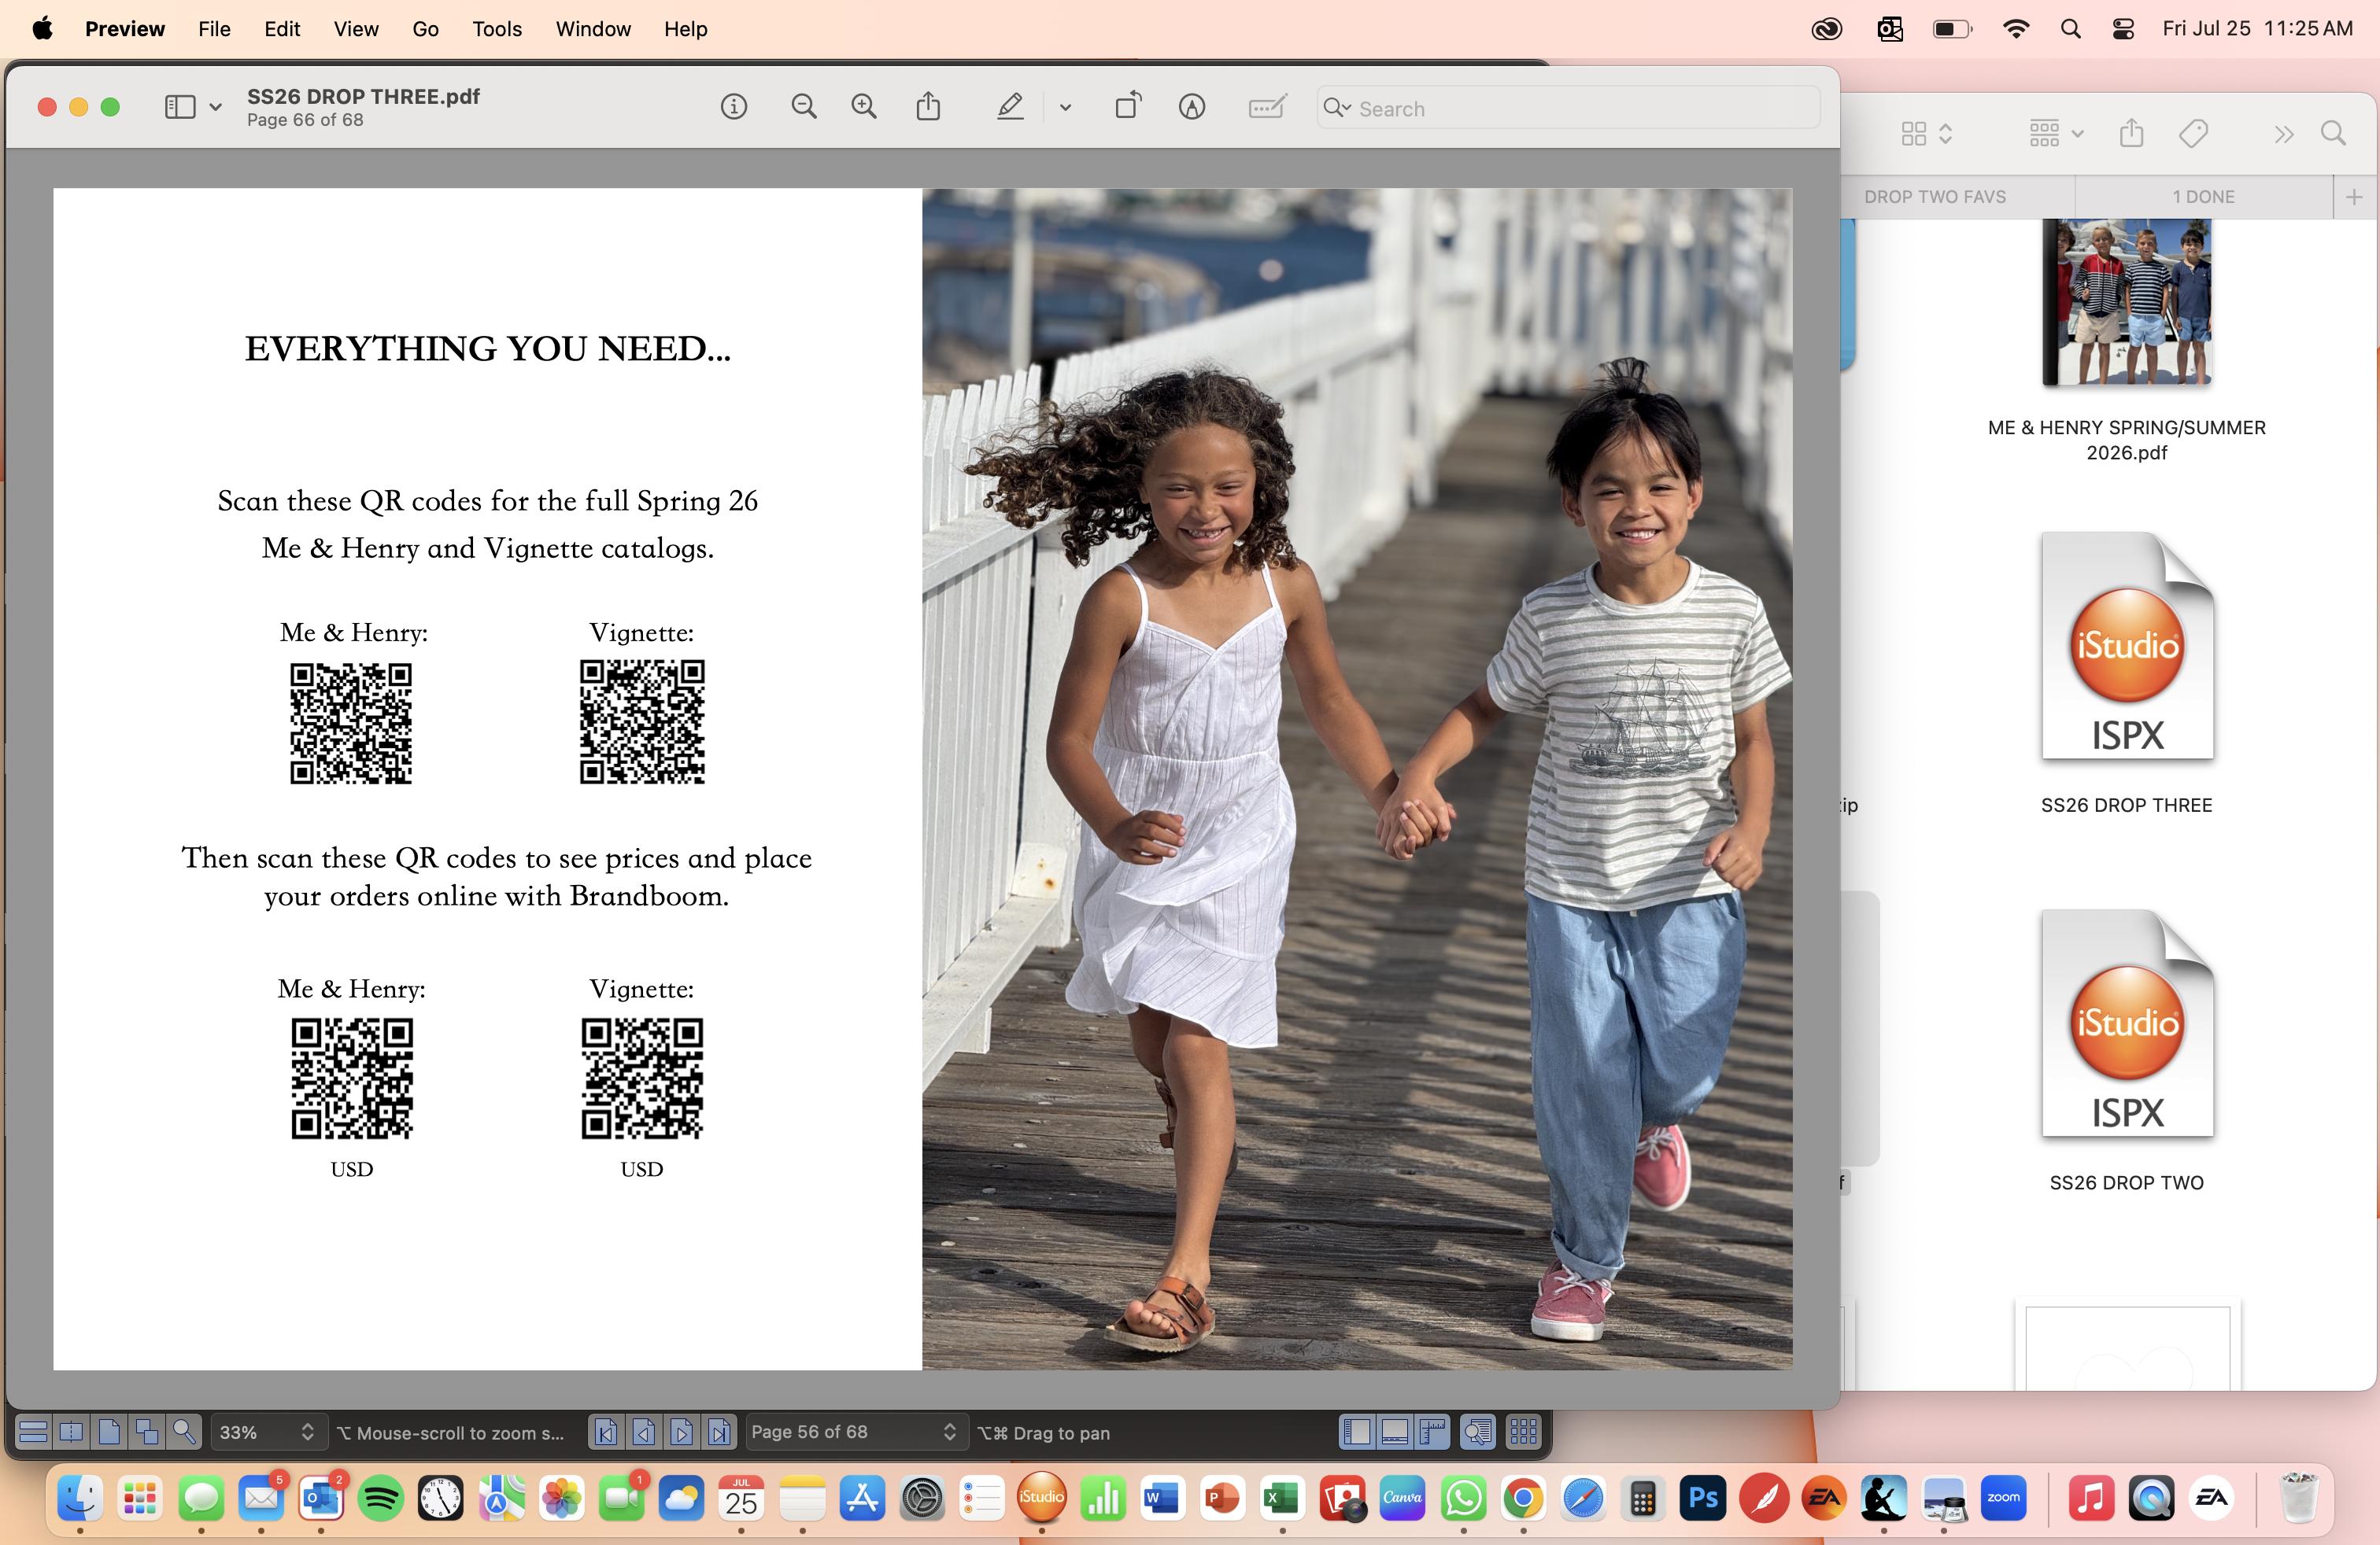This screenshot has width=2380, height=1545.
Task: Select the Markup pen highlight tool
Action: pos(1010,107)
